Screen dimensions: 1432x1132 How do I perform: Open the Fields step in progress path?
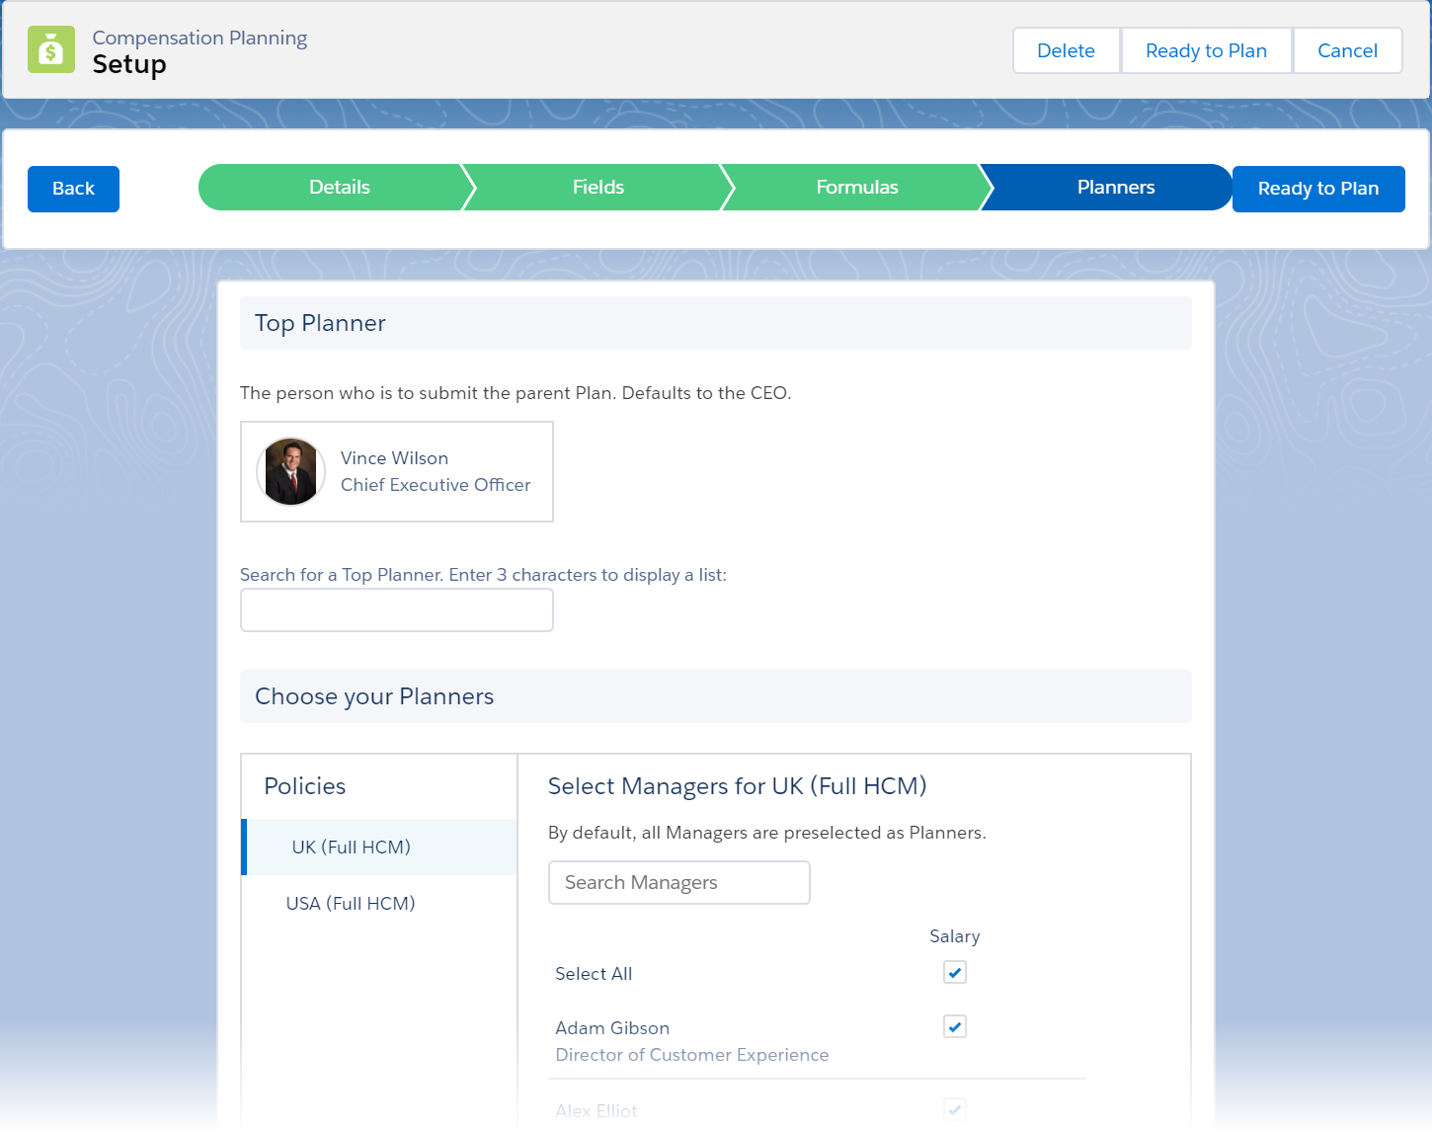point(597,188)
